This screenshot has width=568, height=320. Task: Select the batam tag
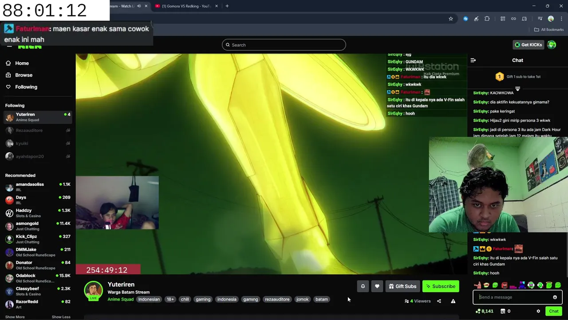click(x=322, y=299)
